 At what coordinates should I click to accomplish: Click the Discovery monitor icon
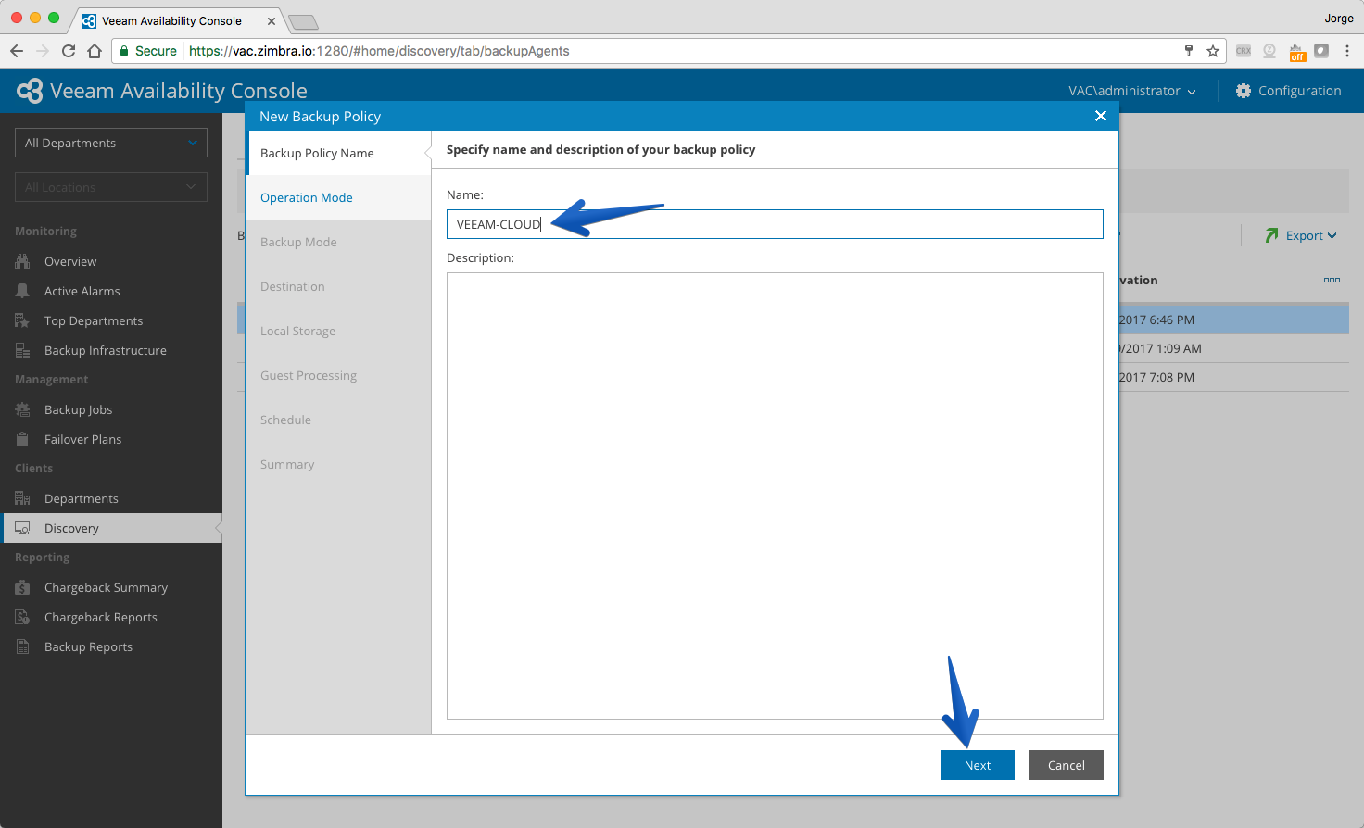(x=22, y=528)
